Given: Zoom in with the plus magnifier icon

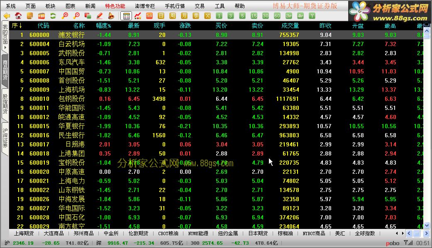Looking at the screenshot, I should pyautogui.click(x=65, y=16).
